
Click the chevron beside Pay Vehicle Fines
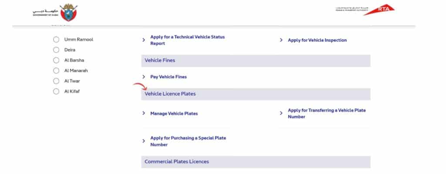(144, 77)
